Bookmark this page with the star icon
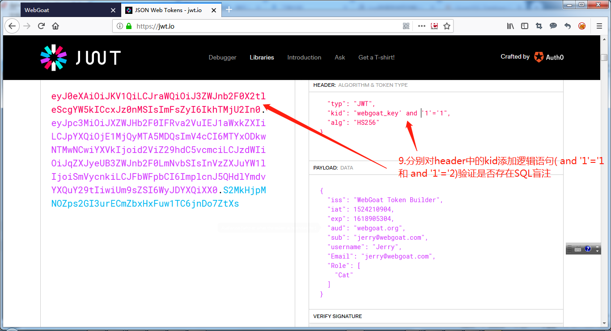Viewport: 611px width, 331px height. point(446,26)
